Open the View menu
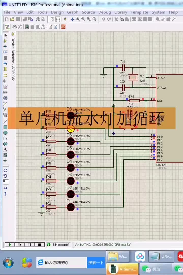The height and width of the screenshot is (275, 183). (x=18, y=12)
